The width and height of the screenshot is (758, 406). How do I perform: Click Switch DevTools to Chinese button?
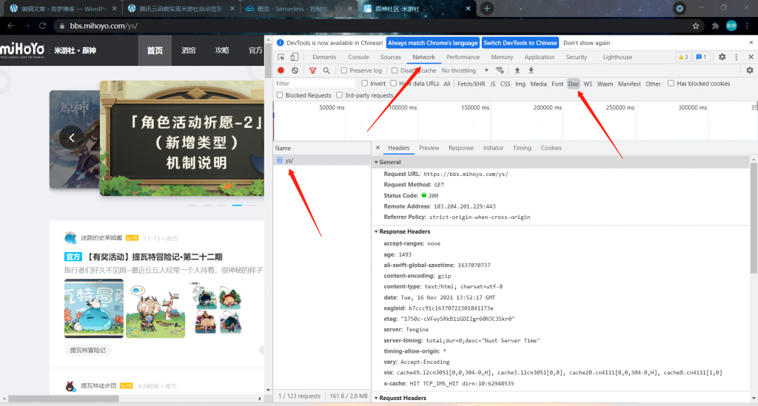[x=520, y=43]
